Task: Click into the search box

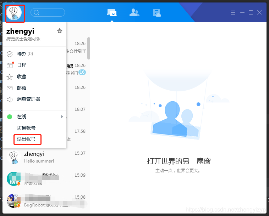Action: tap(50, 13)
